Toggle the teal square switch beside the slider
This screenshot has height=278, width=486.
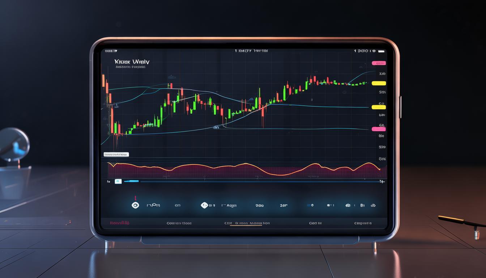click(x=118, y=181)
